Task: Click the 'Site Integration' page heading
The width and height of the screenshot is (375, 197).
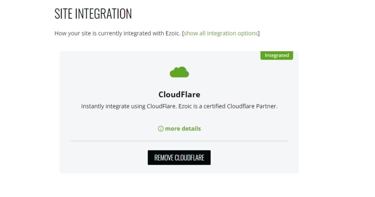Action: 93,14
